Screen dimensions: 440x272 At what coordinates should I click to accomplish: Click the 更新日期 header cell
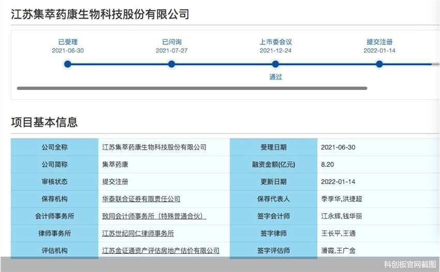[x=274, y=182]
